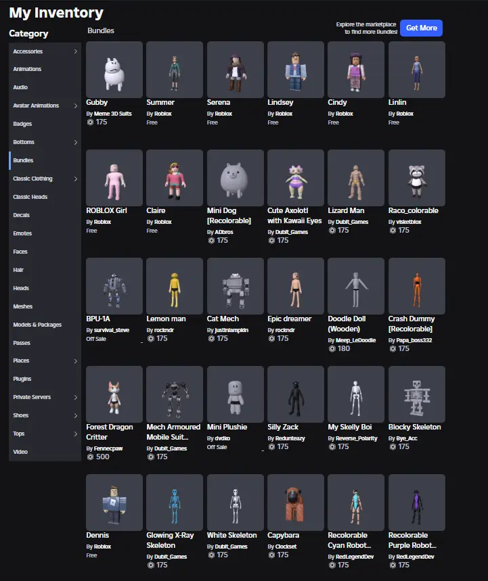Open the Audio category
Viewport: 488px width, 581px height.
point(45,87)
